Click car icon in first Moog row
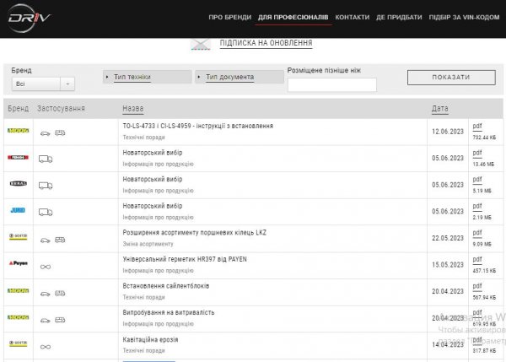Viewport: 506px width, 362px height. point(46,133)
